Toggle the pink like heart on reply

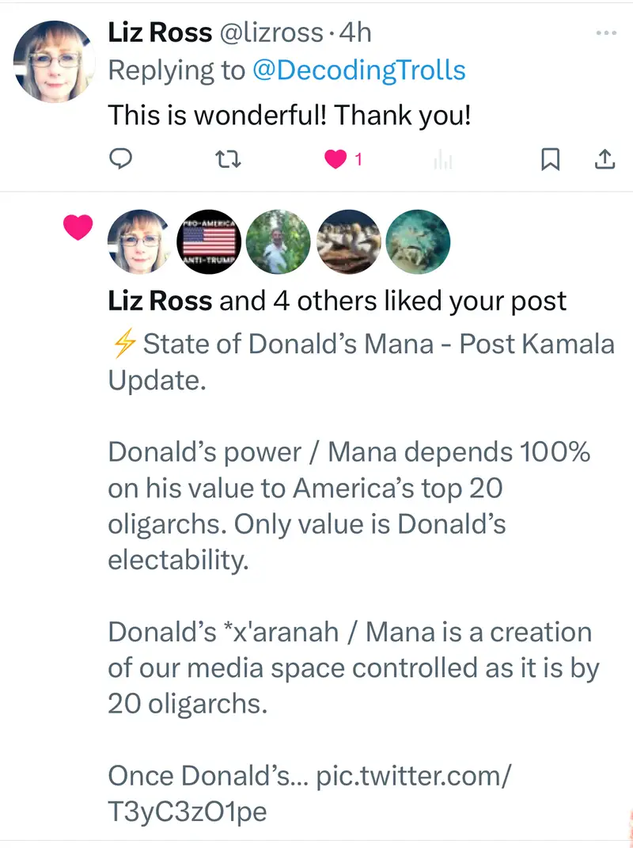point(336,160)
